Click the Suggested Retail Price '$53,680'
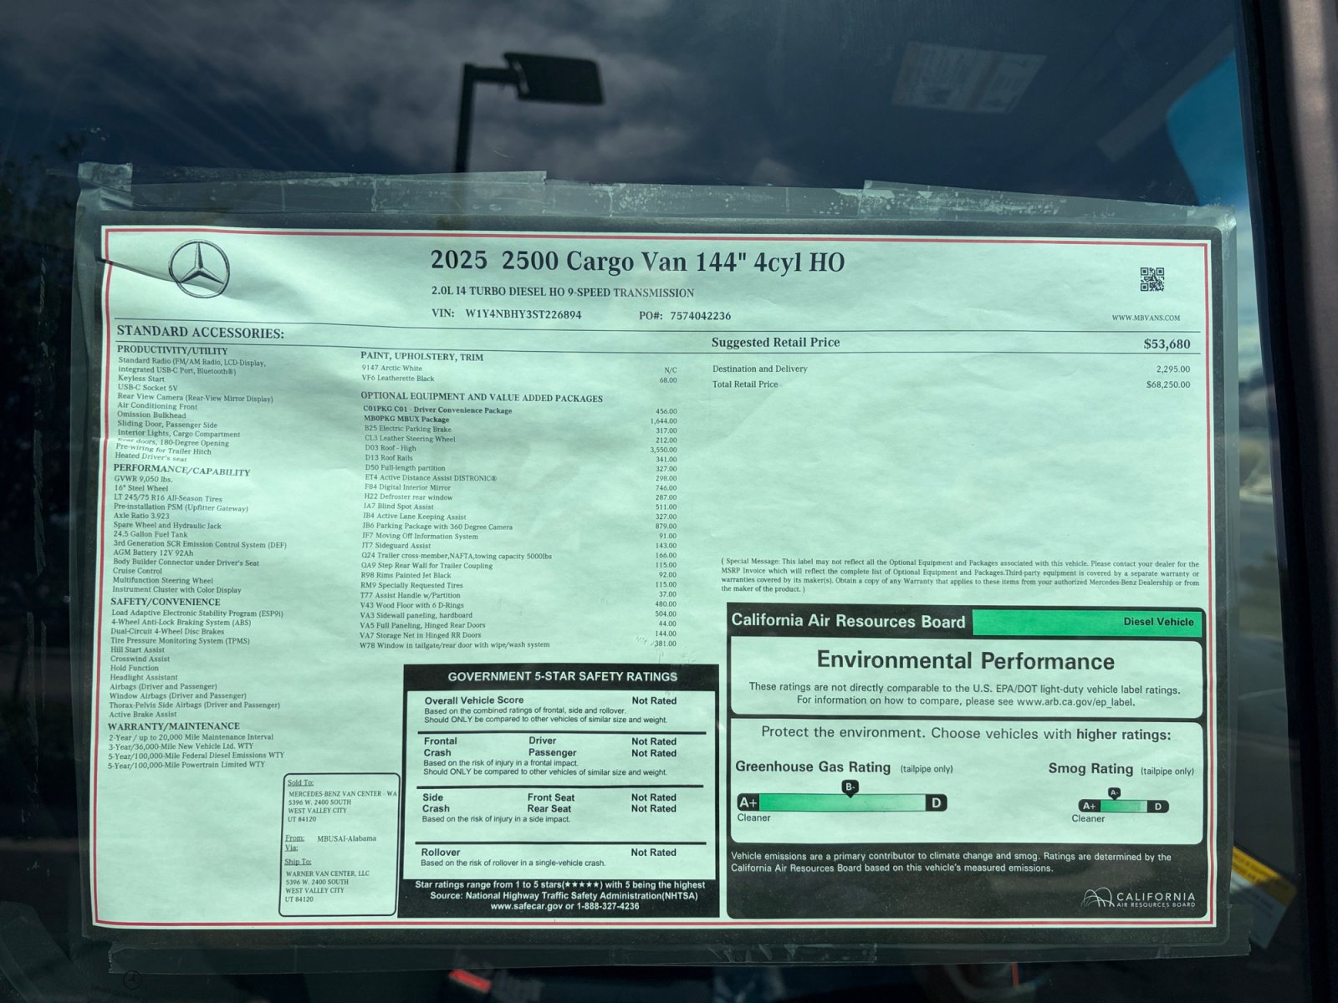The width and height of the screenshot is (1338, 1003). click(1167, 344)
